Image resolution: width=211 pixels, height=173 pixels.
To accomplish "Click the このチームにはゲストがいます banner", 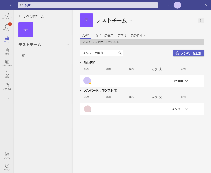I will [142, 42].
